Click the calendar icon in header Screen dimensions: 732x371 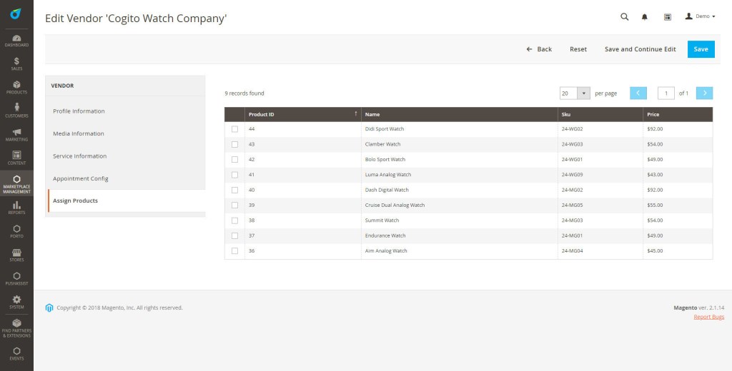pyautogui.click(x=668, y=17)
